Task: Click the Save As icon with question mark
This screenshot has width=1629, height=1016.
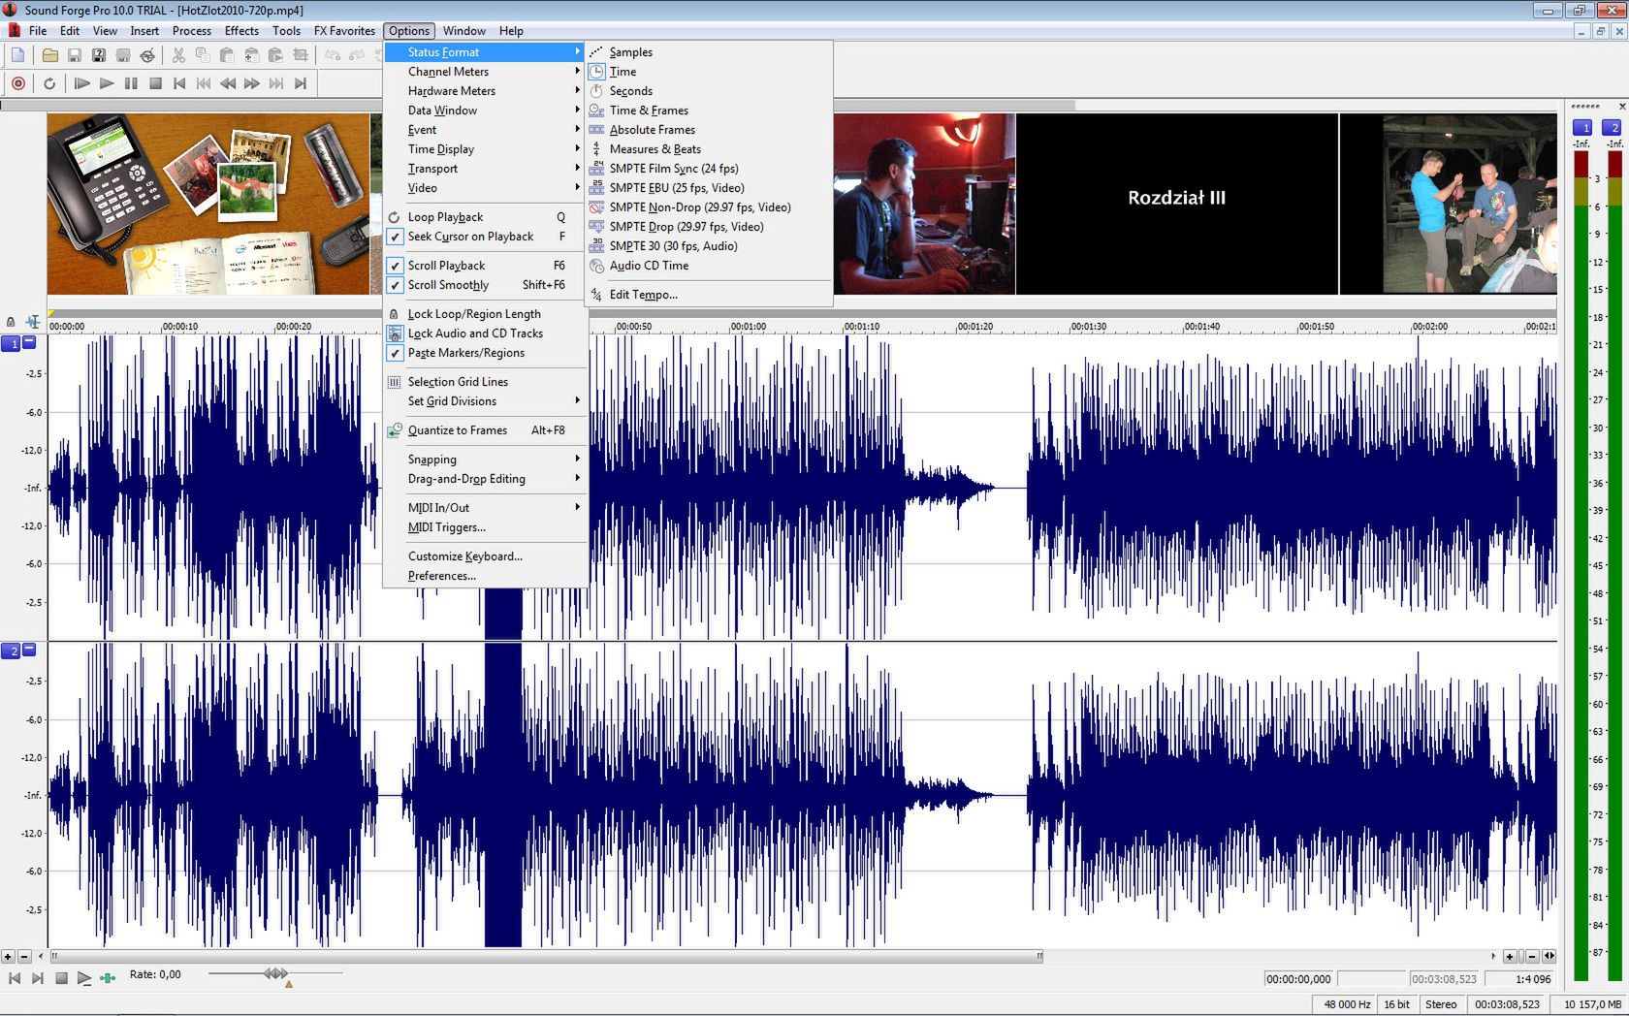Action: (x=99, y=56)
